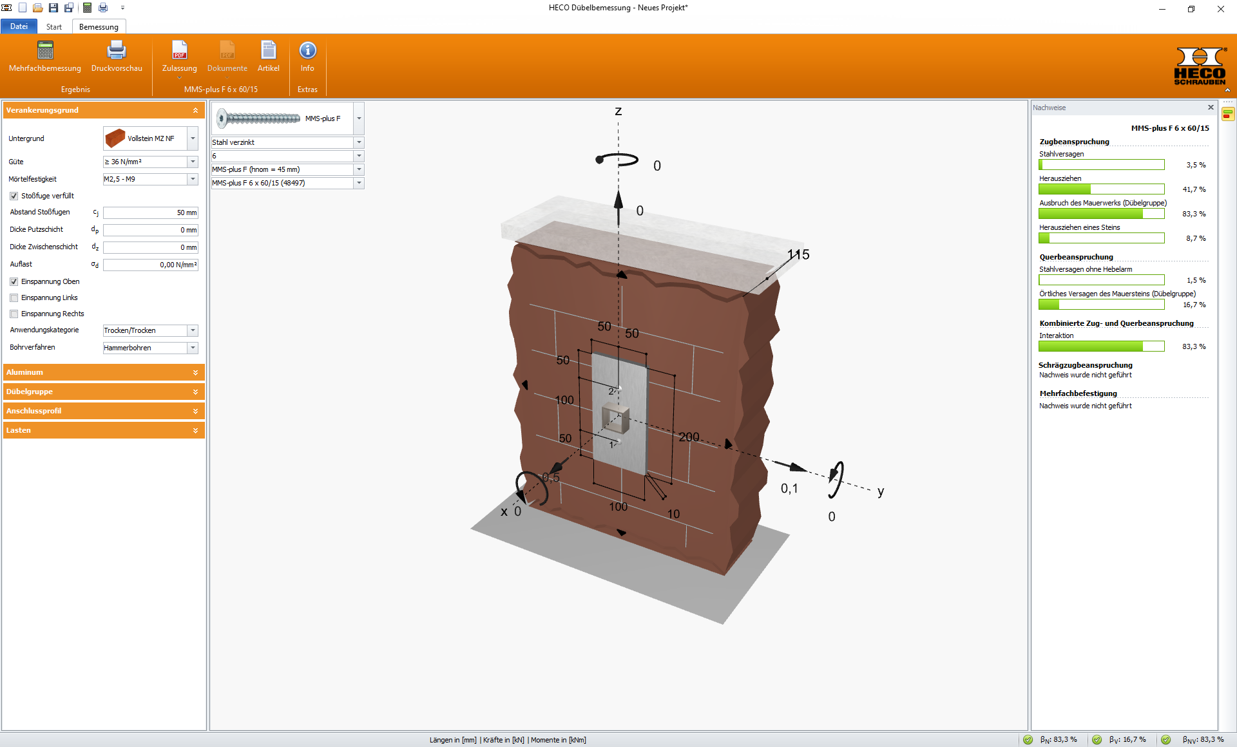Open the Datei file menu
The width and height of the screenshot is (1237, 747).
point(19,26)
